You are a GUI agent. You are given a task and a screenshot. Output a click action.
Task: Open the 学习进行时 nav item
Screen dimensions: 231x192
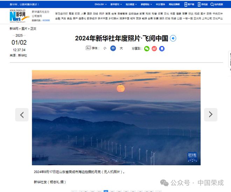[x=61, y=14]
